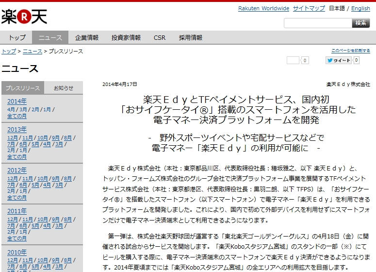Click the トップ breadcrumb link
Image resolution: width=376 pixels, height=272 pixels.
pos(9,51)
